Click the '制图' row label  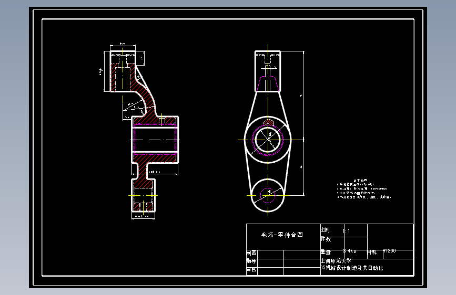point(251,253)
